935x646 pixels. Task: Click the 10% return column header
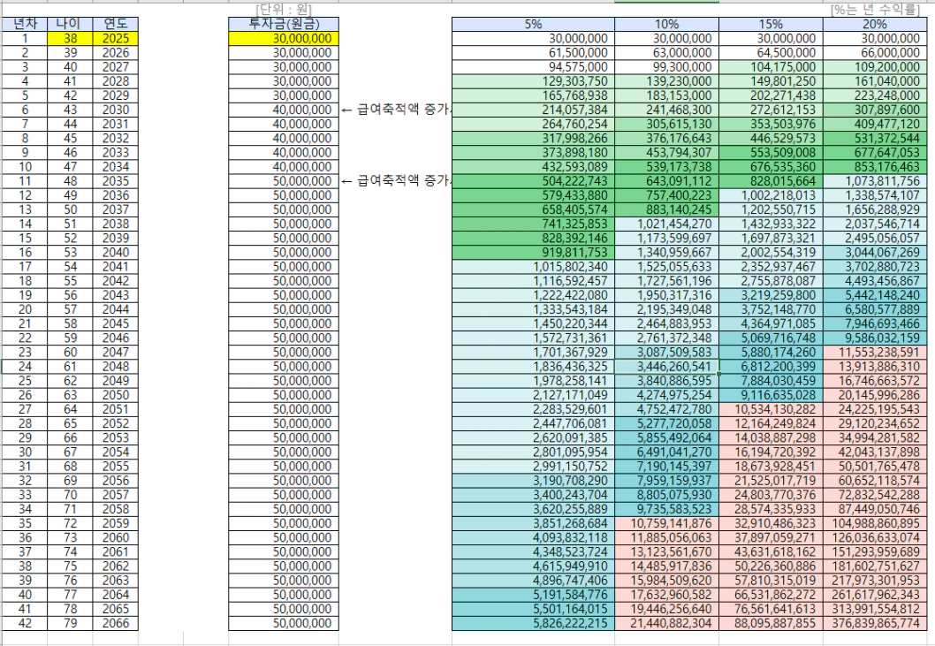click(666, 24)
